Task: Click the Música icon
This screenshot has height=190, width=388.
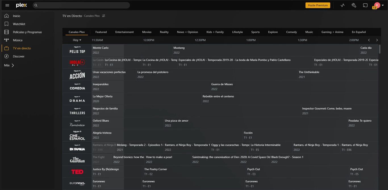Action: click(x=7, y=40)
